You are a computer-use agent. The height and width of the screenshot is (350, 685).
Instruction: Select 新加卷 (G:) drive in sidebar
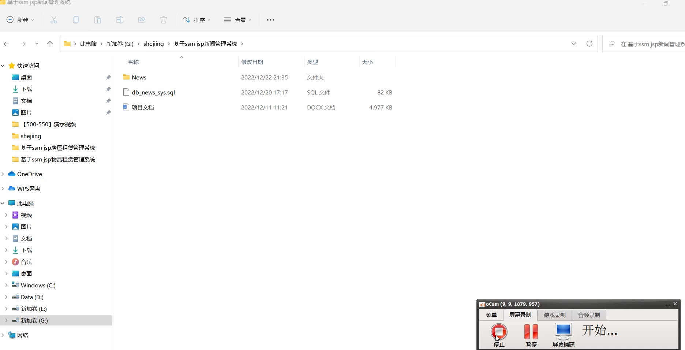click(34, 320)
